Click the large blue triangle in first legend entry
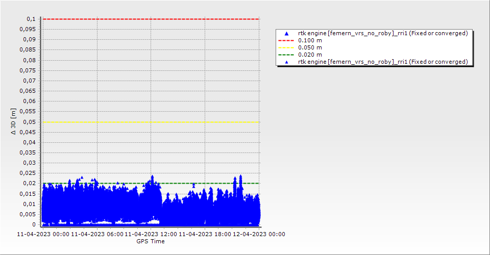The width and height of the screenshot is (490, 255). tap(286, 33)
